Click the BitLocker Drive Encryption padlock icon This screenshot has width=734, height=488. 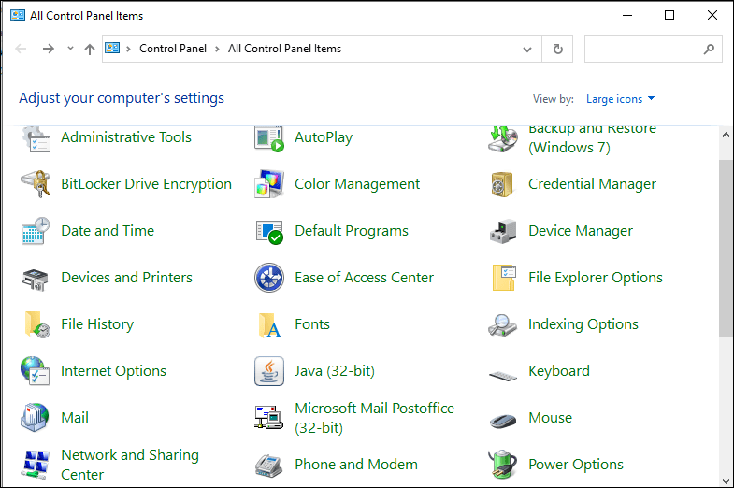tap(36, 184)
